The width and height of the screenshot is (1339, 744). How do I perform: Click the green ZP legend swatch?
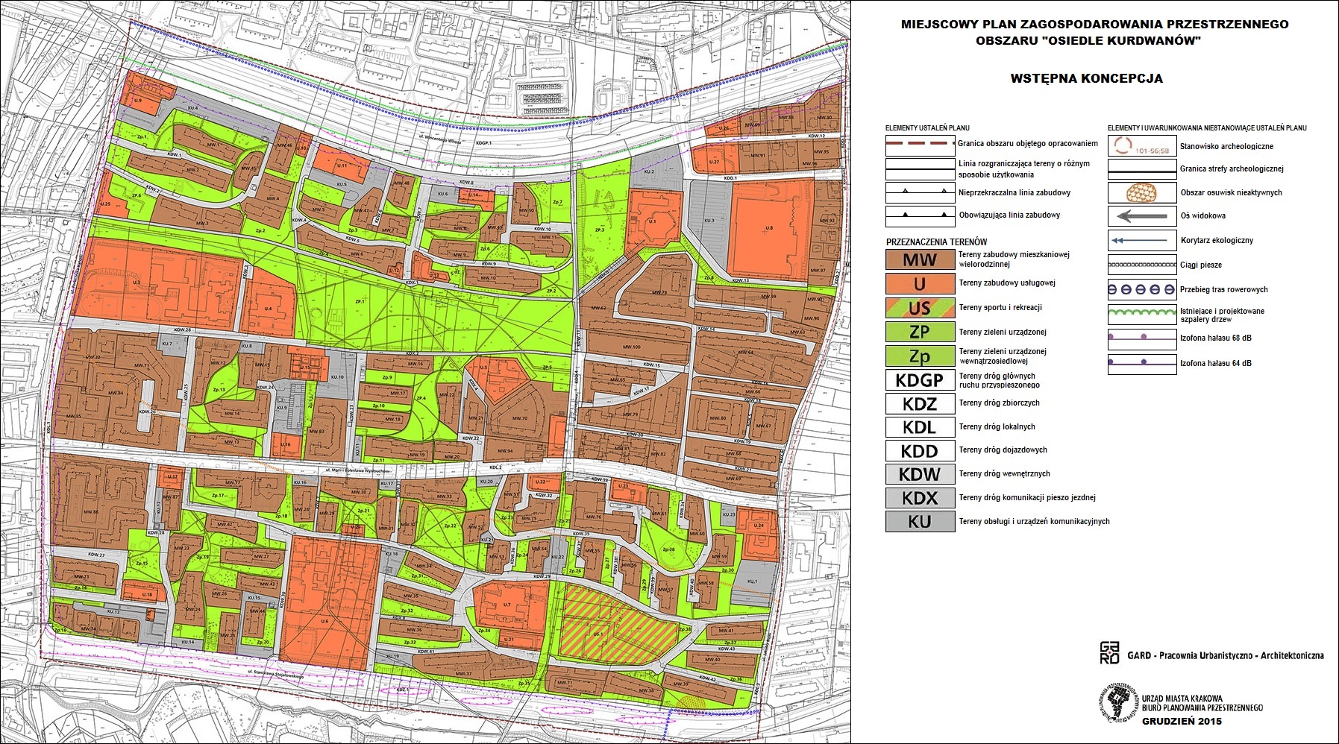920,332
